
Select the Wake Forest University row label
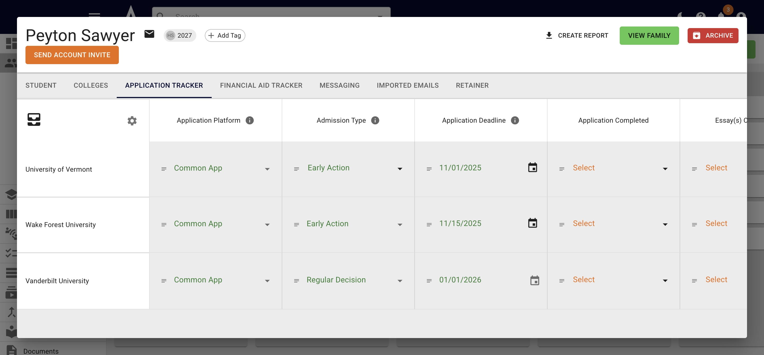point(60,225)
